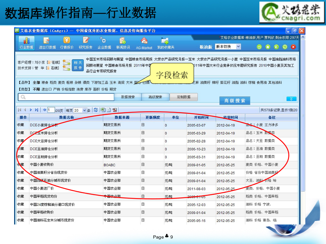This screenshot has height=244, width=326.
Task: Select 期货 in the 类型 filter
Action: point(113,89)
